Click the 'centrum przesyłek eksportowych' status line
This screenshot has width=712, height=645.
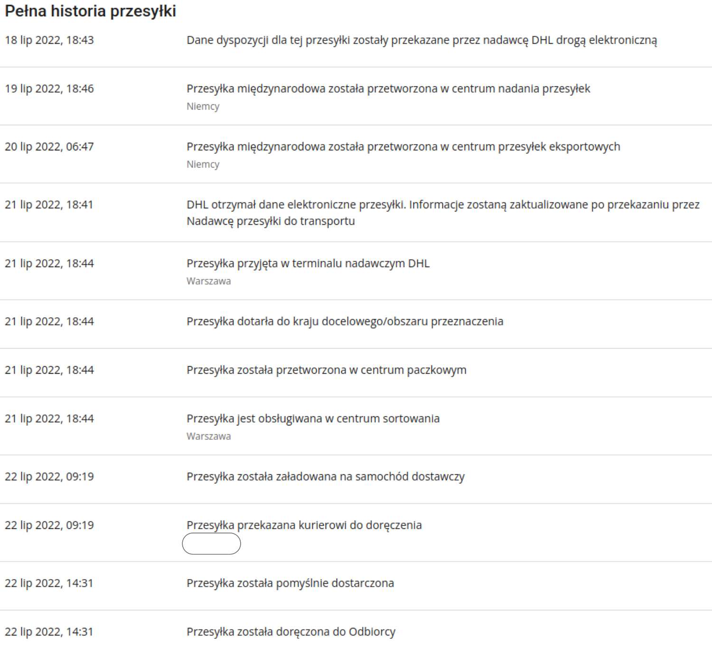pos(403,147)
